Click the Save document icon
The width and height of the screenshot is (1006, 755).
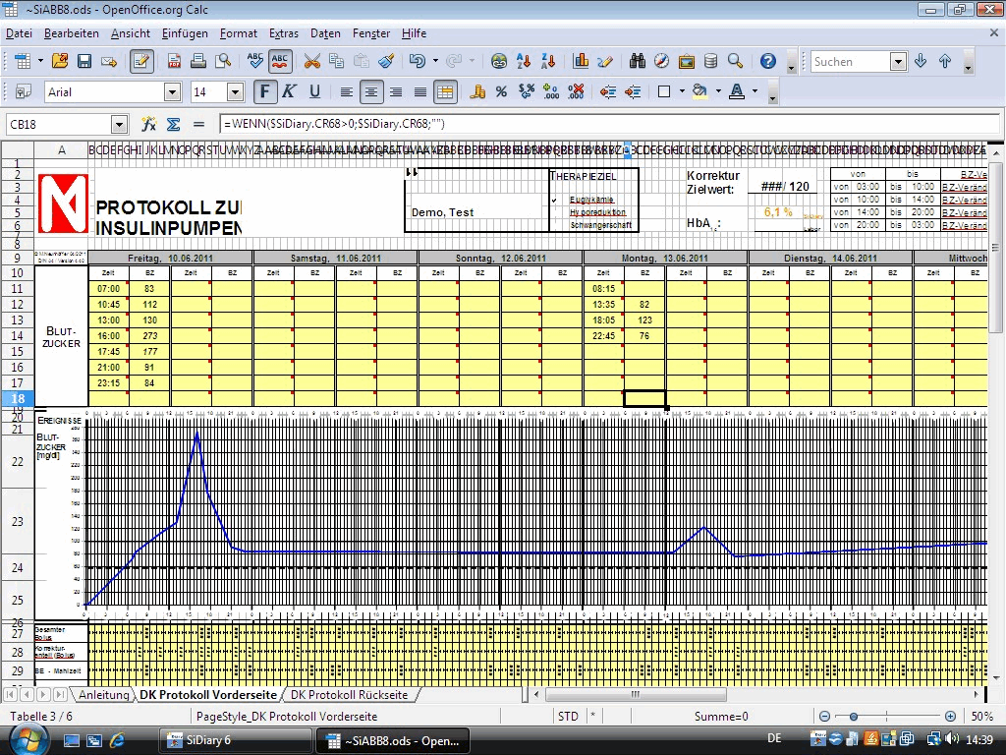(84, 61)
